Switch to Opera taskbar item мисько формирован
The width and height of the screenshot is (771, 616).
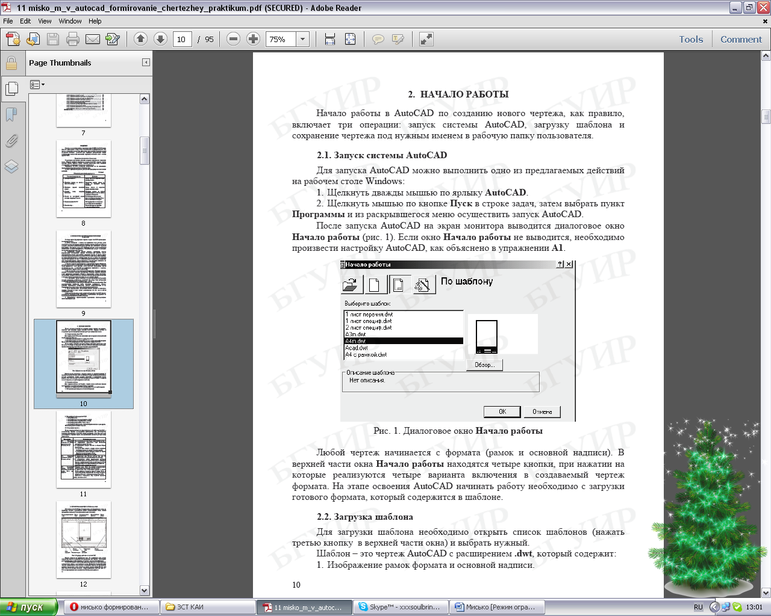[x=112, y=607]
